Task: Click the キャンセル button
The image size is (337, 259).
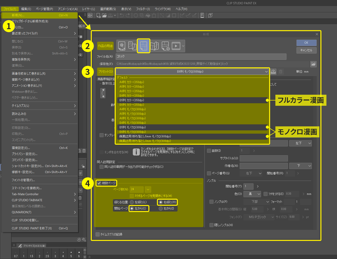Action: (306, 50)
